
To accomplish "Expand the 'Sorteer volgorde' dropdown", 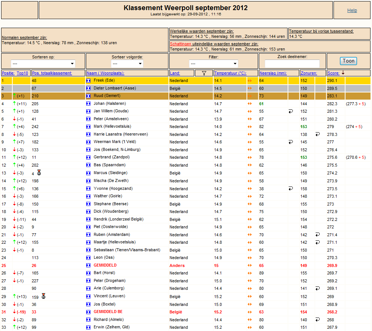I will pyautogui.click(x=127, y=64).
